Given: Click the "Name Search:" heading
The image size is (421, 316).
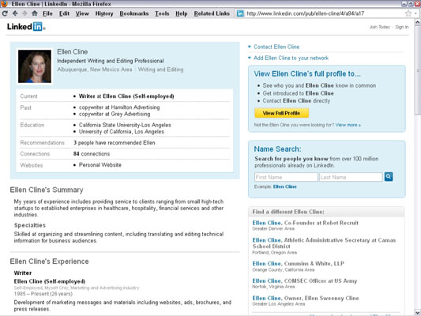Looking at the screenshot, I should pos(277,149).
